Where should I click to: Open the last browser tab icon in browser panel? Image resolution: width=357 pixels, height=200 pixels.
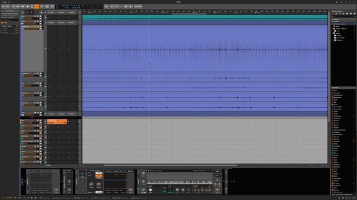[355, 13]
